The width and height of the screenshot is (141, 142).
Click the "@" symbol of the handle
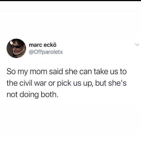coord(32,52)
